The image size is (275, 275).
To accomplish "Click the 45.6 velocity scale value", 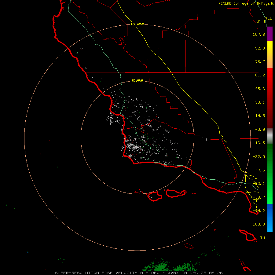I will click(260, 89).
